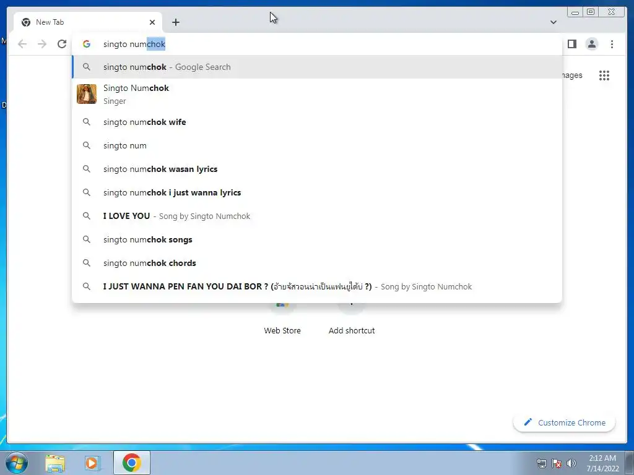Viewport: 634px width, 475px height.
Task: Choose 'singto numchok - Google Search' suggestion
Action: 317,67
